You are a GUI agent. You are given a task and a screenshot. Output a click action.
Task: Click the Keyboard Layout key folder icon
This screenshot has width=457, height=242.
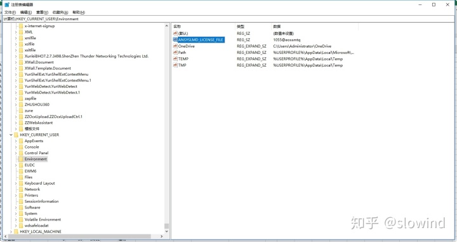[x=21, y=183]
